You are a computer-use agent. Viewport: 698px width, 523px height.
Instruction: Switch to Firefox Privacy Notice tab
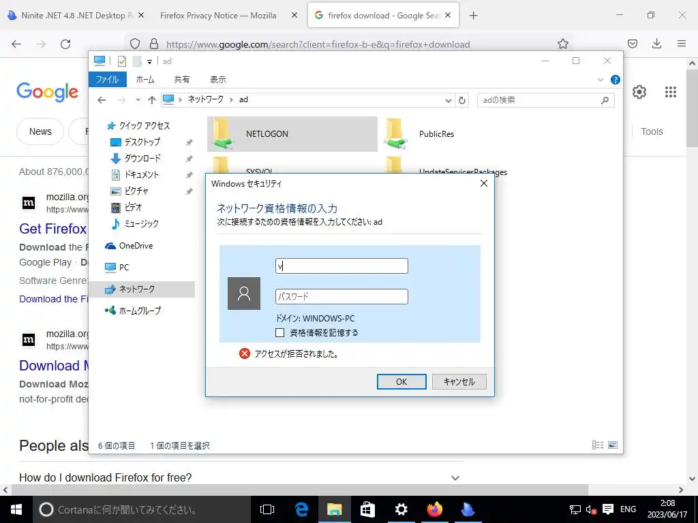tap(218, 16)
